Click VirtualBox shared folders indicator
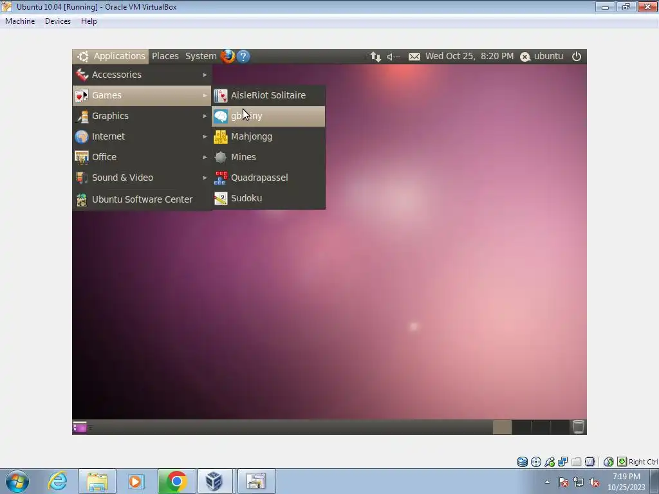Screen dimensions: 659x494 576,462
